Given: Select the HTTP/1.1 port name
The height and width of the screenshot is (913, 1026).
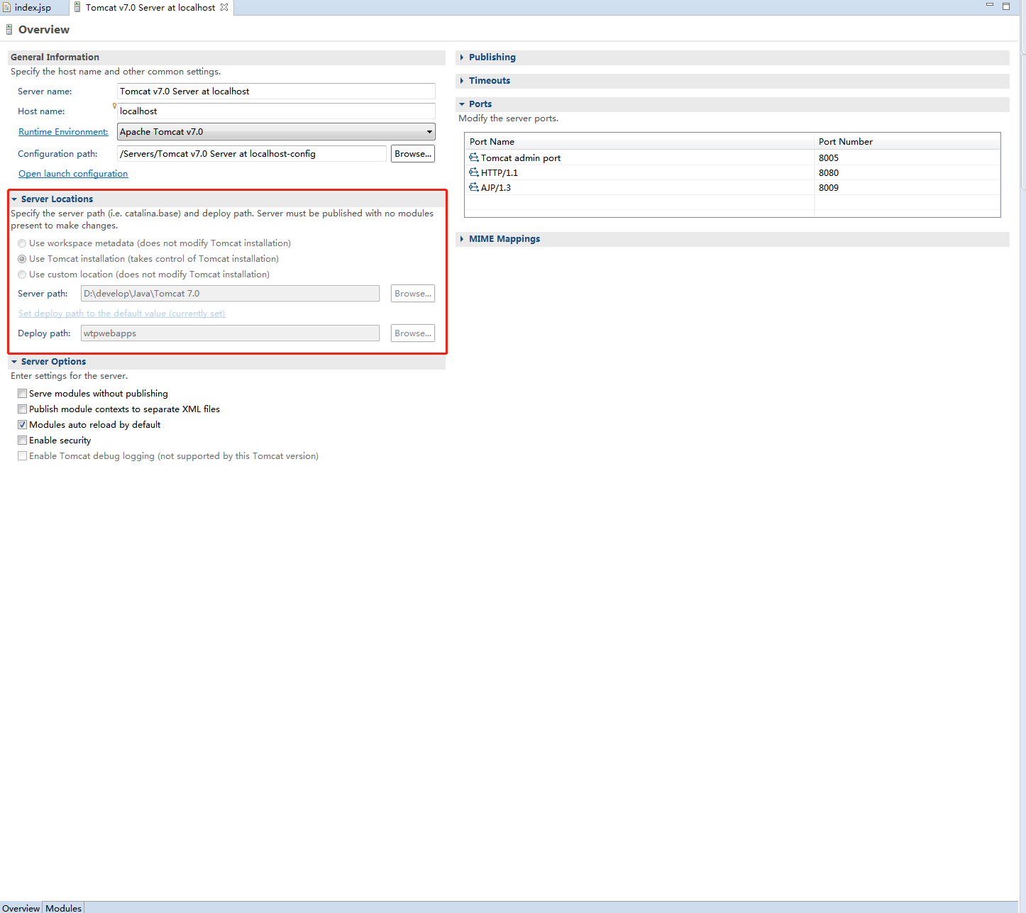Looking at the screenshot, I should tap(500, 172).
